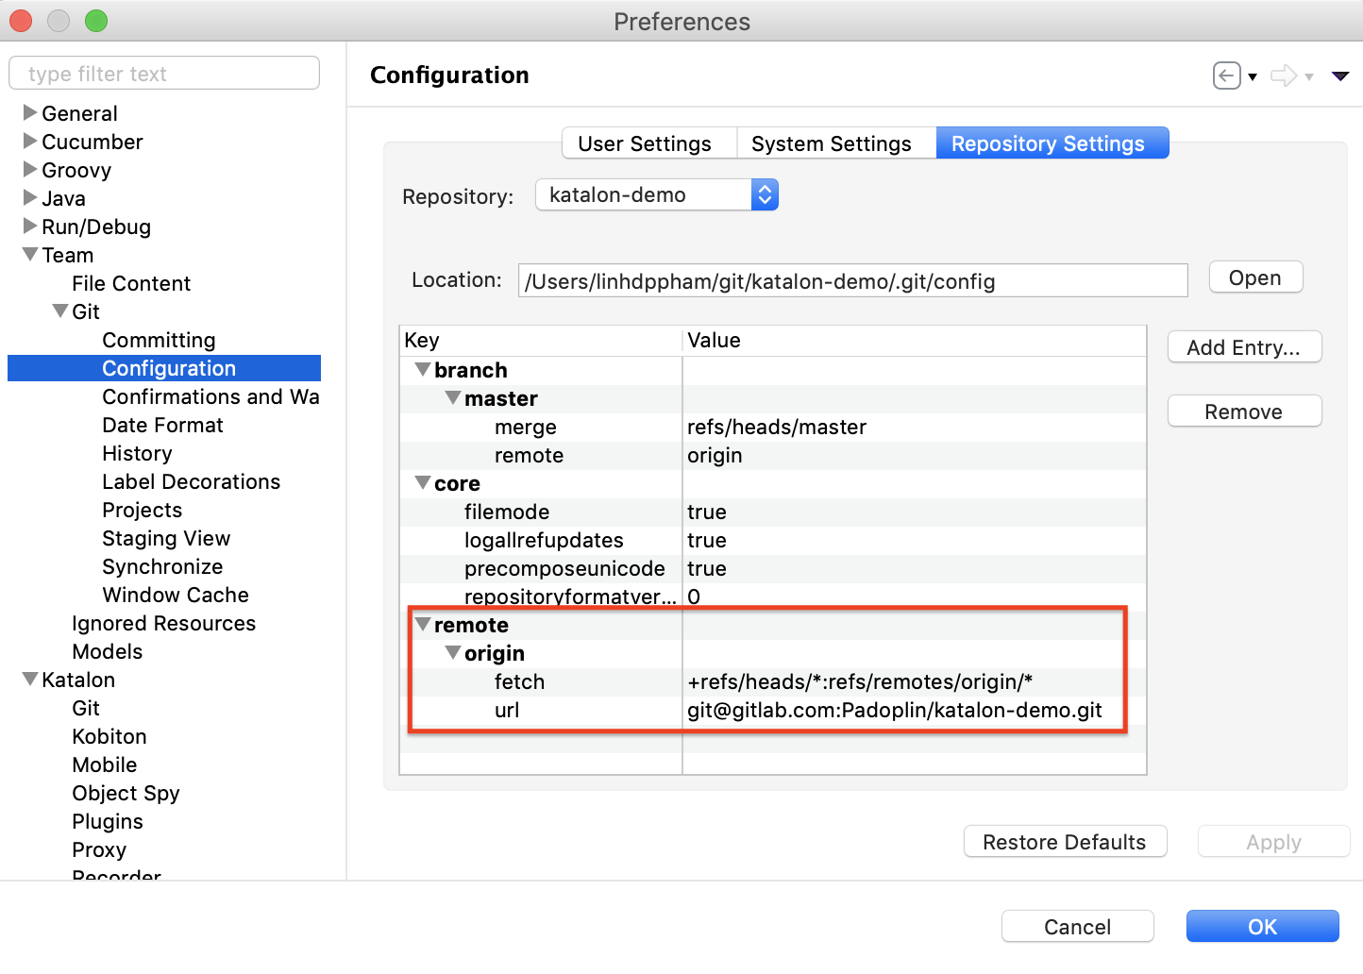
Task: Collapse the origin subsection
Action: coord(453,653)
